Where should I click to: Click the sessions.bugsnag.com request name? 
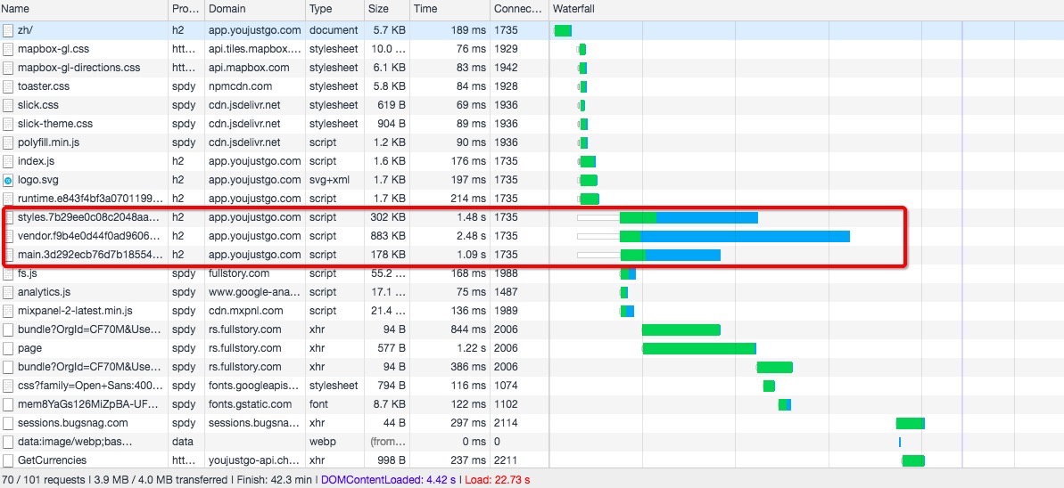[72, 423]
